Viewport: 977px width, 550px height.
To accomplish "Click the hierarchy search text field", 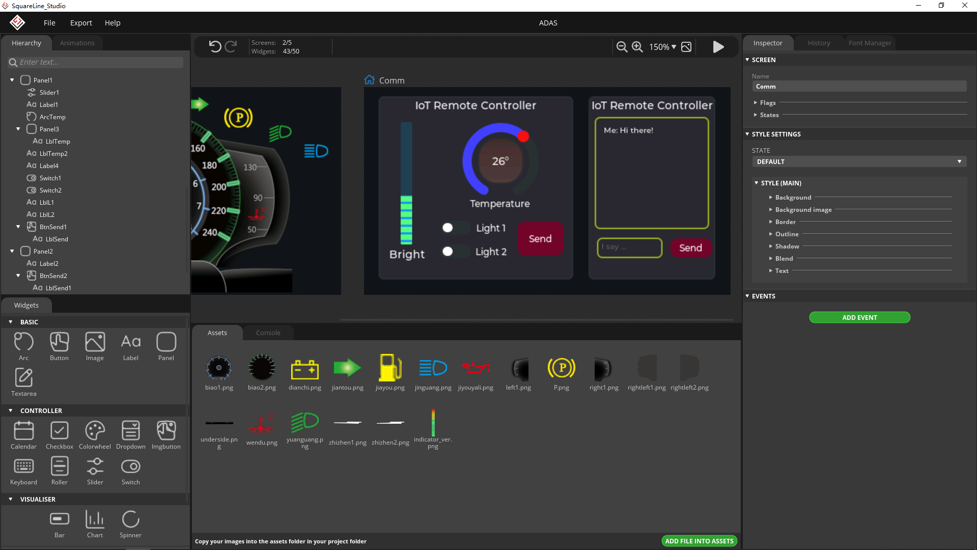I will pyautogui.click(x=96, y=62).
